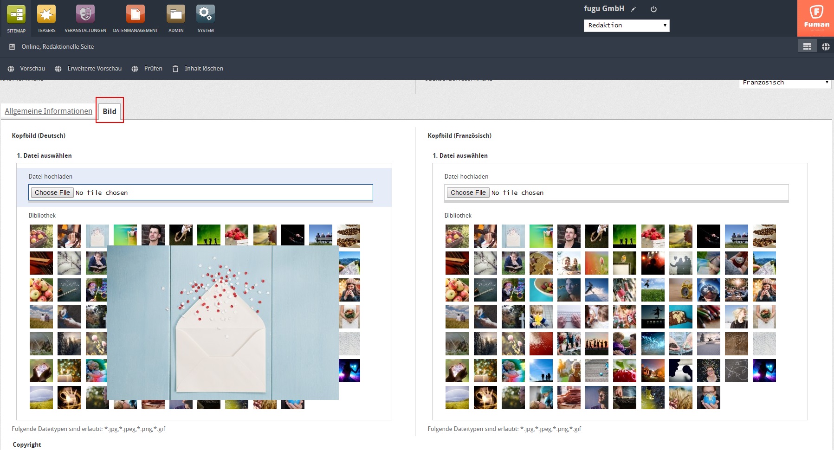Click Choose File under Kopfbild (Deutsch)

(x=52, y=193)
